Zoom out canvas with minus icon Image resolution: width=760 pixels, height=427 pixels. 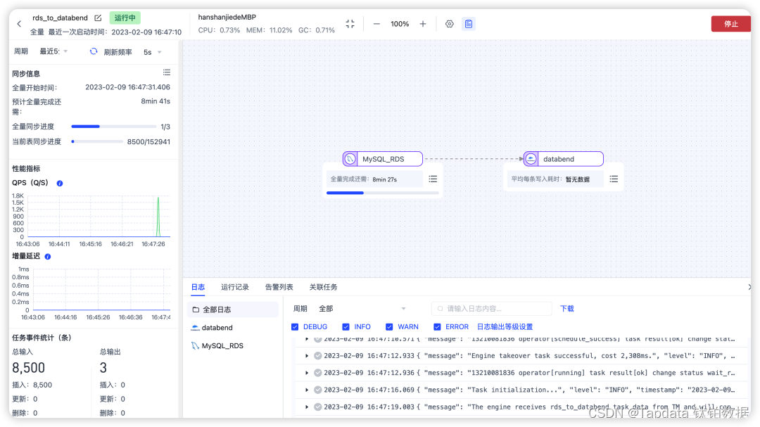376,24
